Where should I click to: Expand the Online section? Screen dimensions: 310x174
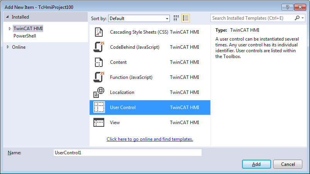8,47
